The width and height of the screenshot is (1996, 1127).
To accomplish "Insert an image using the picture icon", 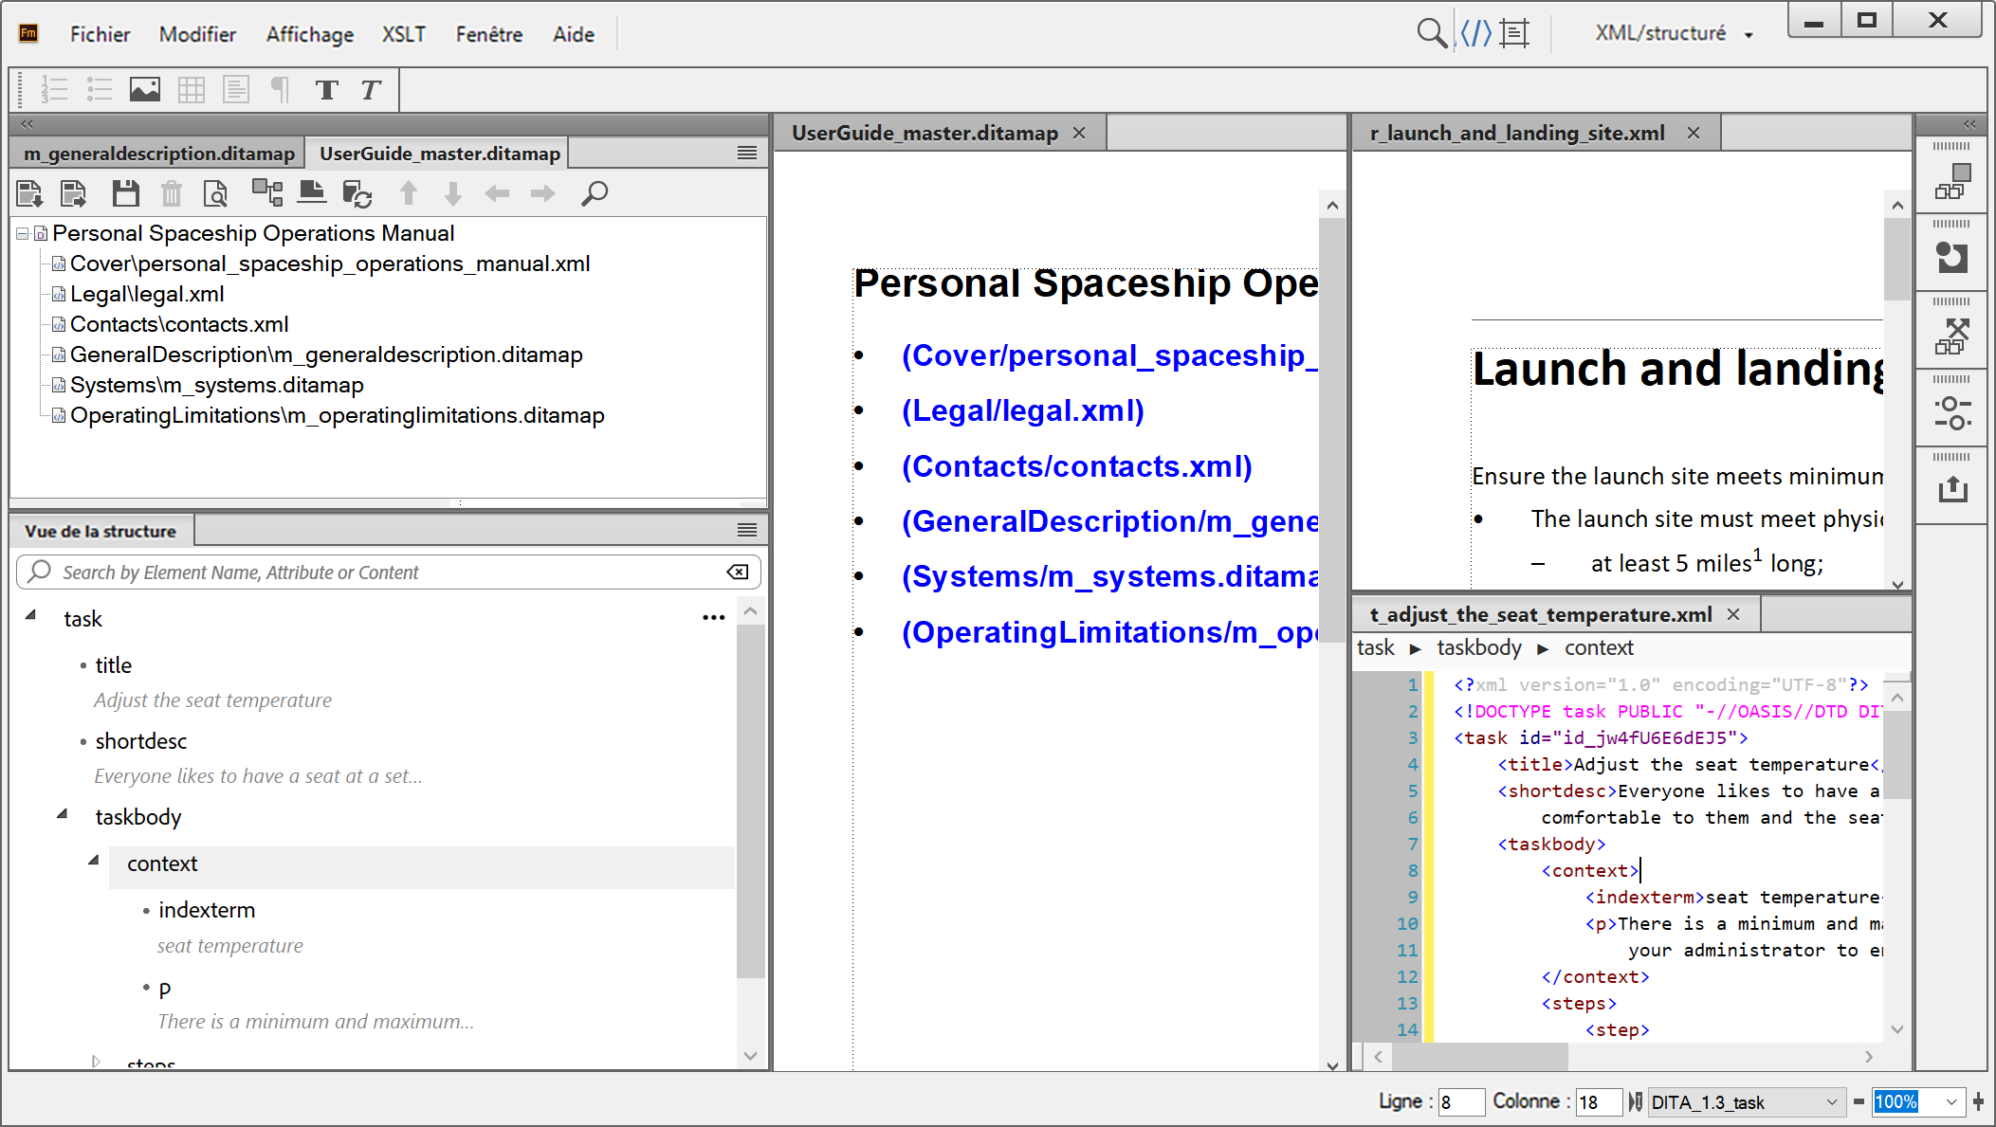I will click(x=145, y=90).
